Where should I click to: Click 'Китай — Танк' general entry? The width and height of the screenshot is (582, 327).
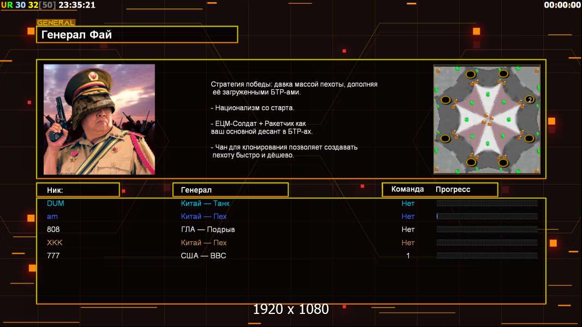point(205,203)
